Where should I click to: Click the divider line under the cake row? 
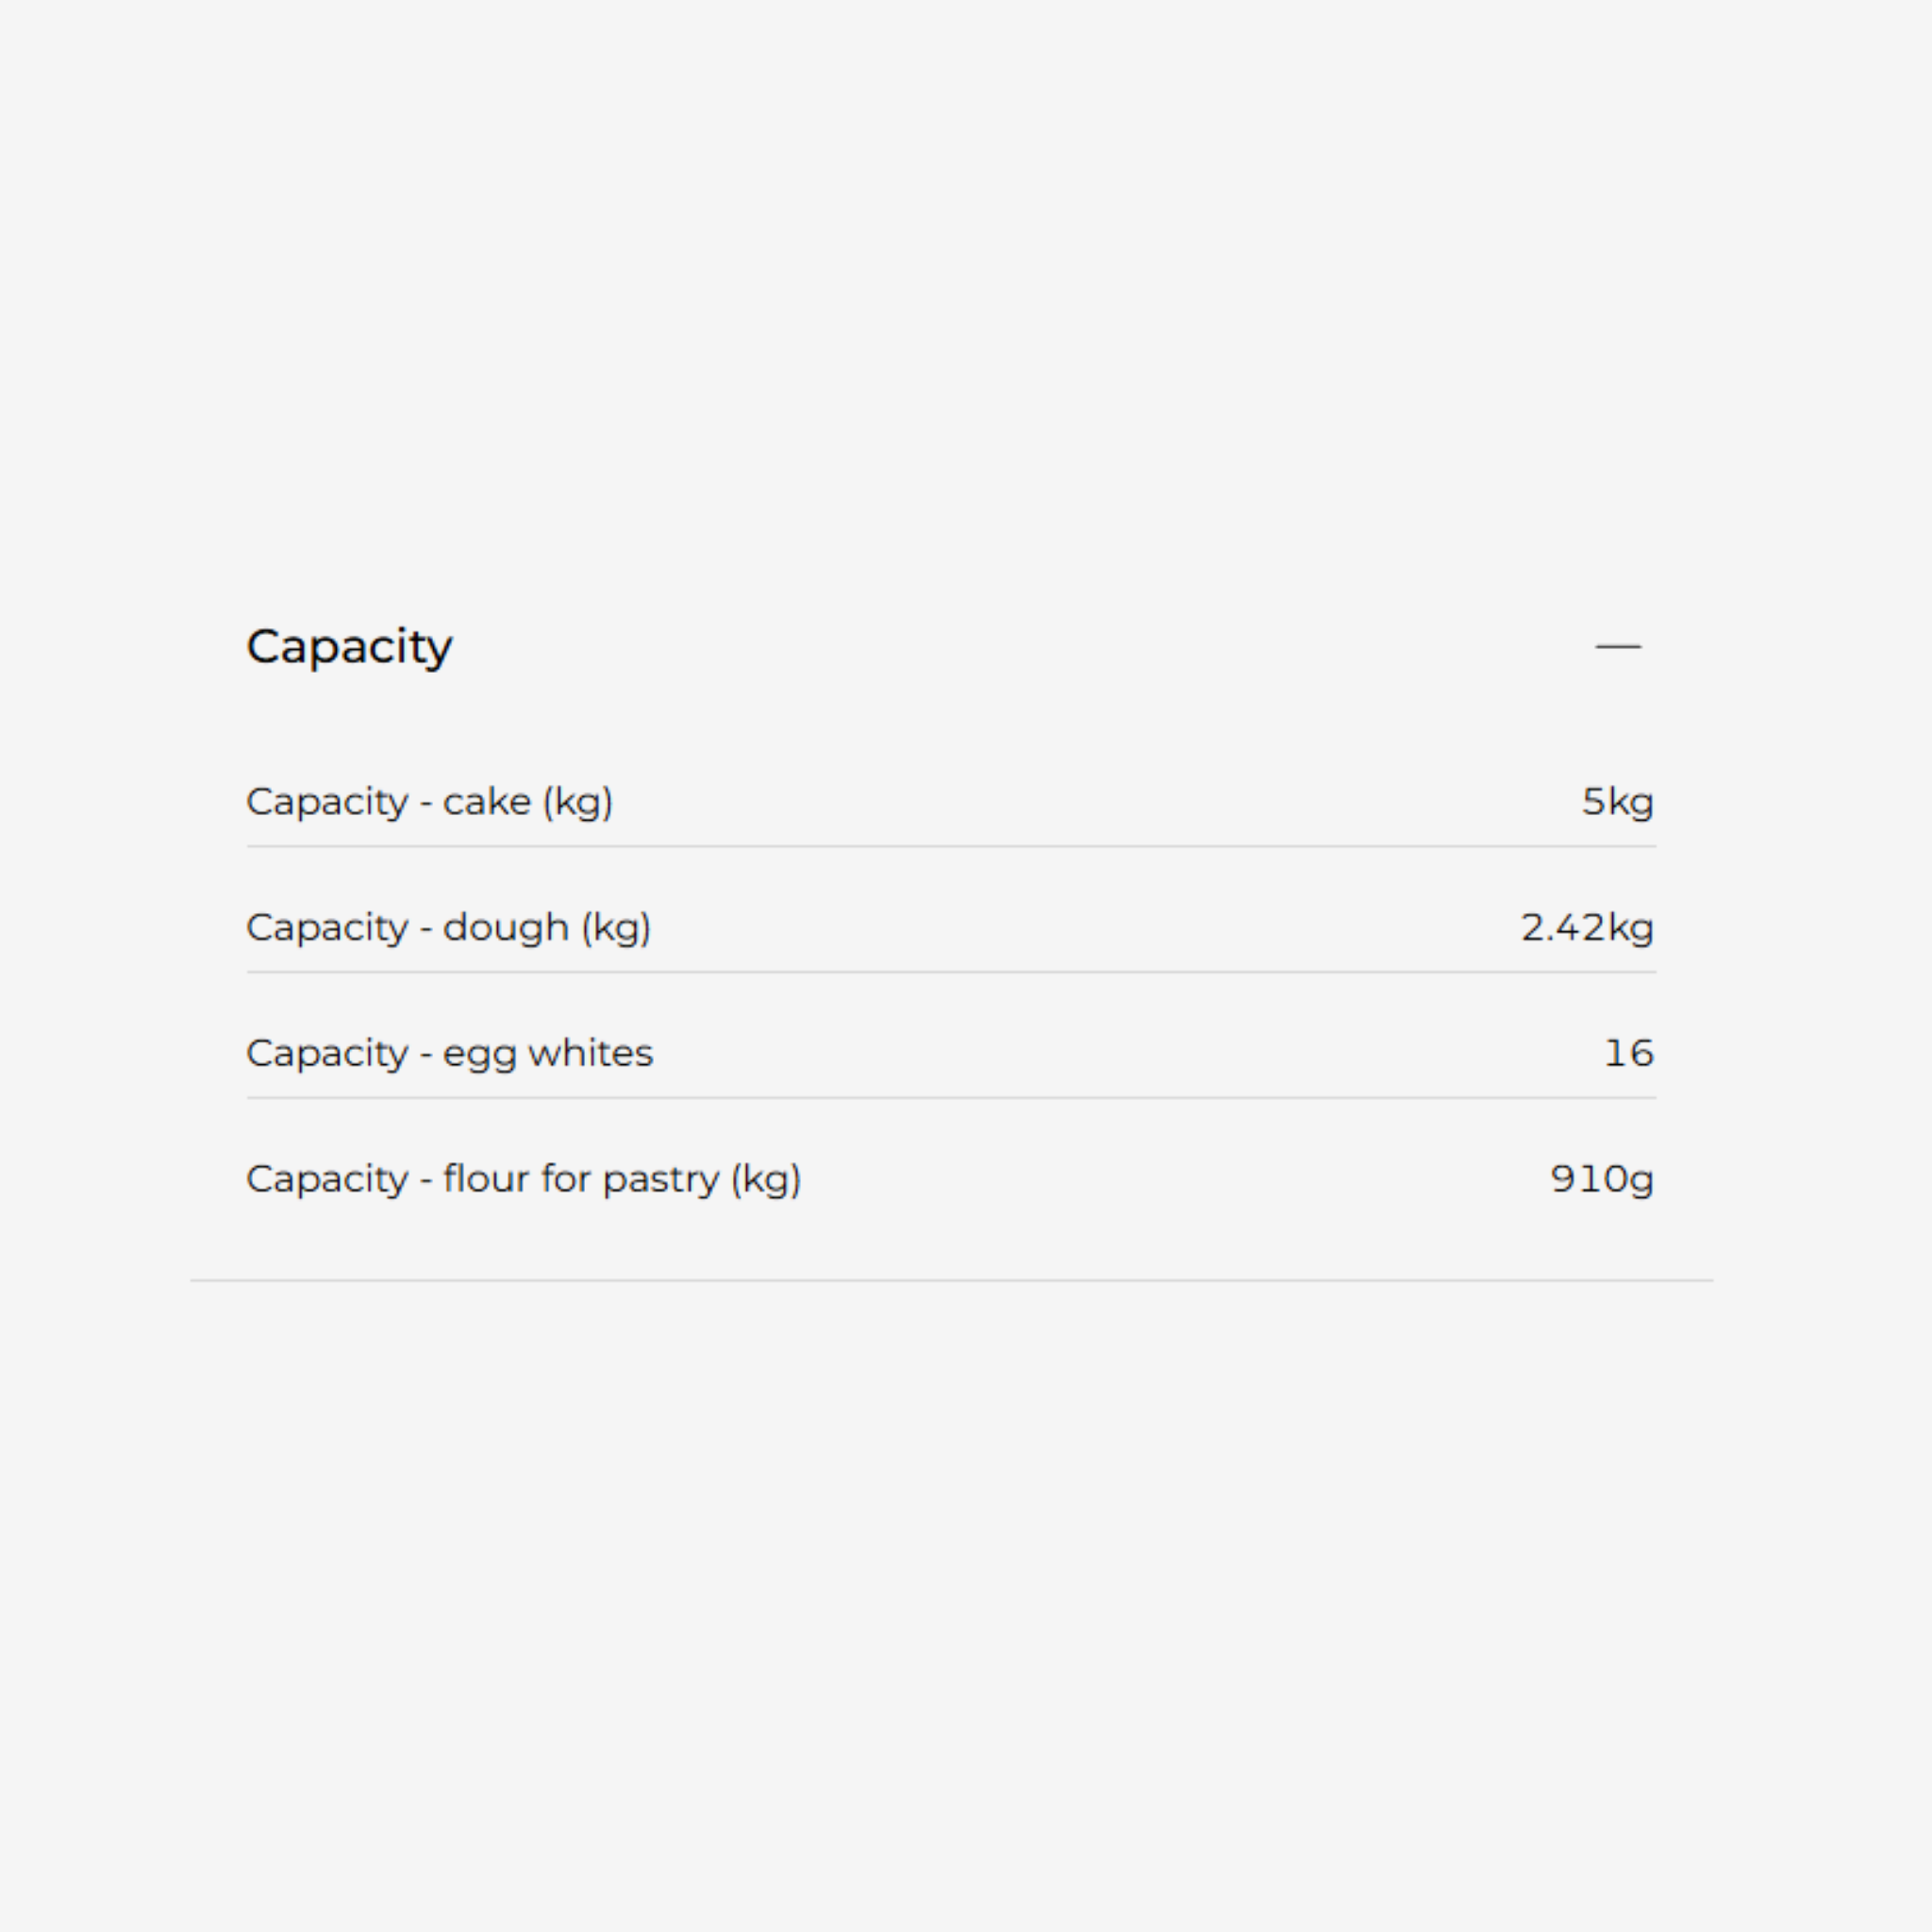pos(951,847)
